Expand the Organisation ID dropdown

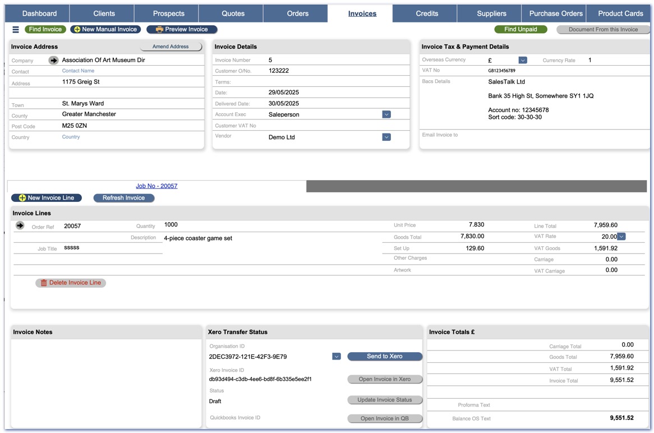coord(337,356)
